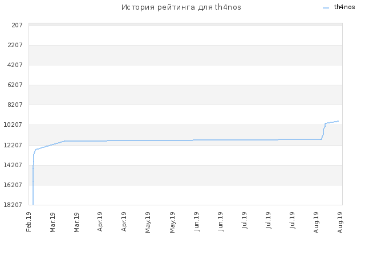Click the 6207 y-axis label
Viewport: 365px width, 273px height.
pos(15,85)
